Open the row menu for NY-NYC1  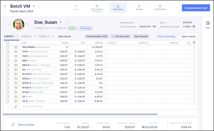(x=194, y=74)
